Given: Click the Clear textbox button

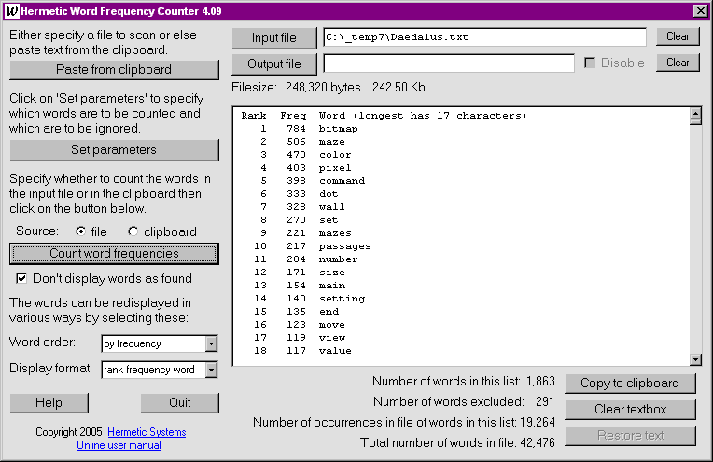Looking at the screenshot, I should click(630, 409).
